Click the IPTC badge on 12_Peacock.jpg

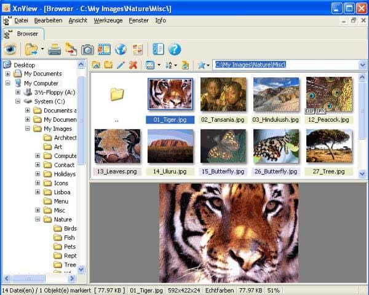321,111
